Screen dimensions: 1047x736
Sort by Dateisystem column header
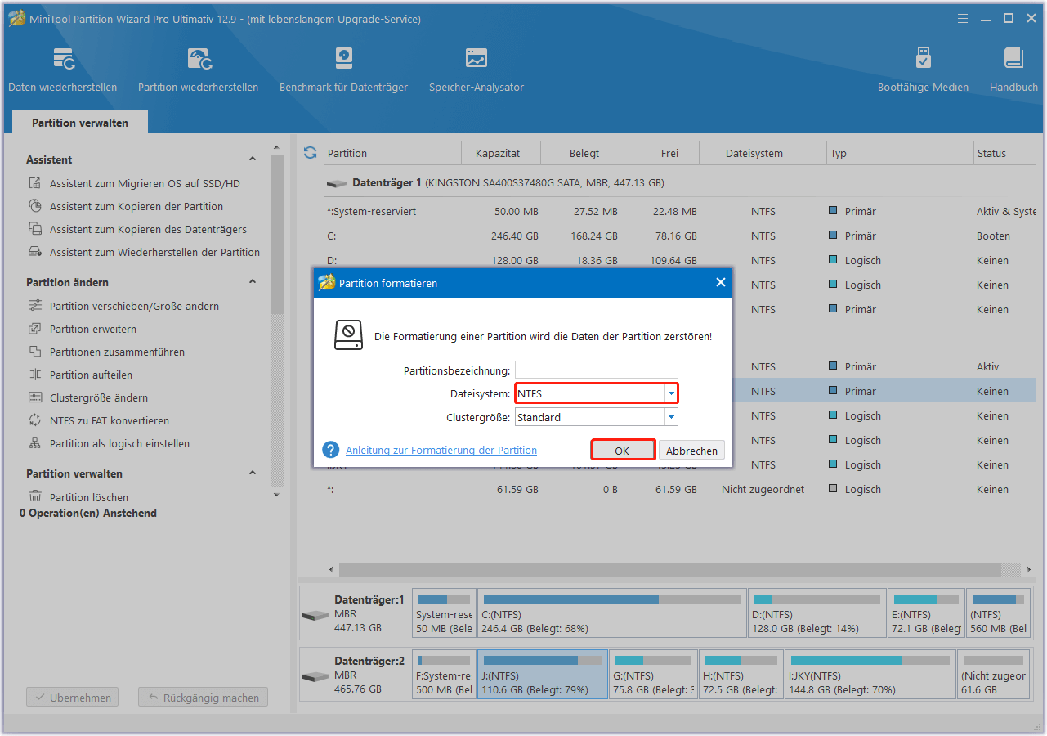coord(754,153)
